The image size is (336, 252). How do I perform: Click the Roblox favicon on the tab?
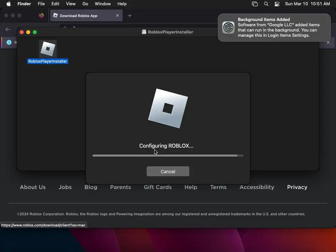click(55, 15)
